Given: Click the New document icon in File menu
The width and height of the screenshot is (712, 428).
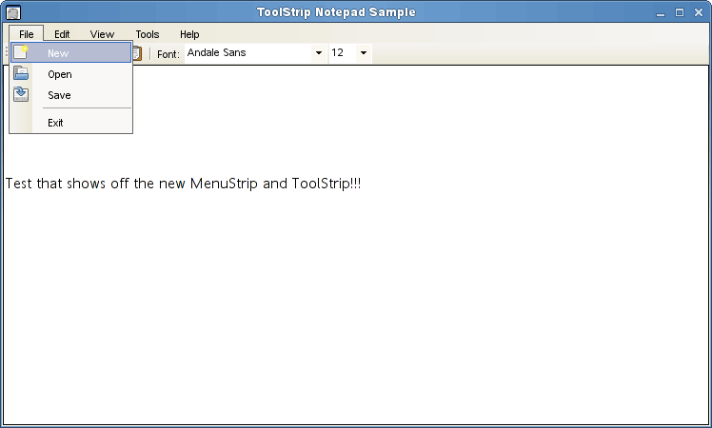Looking at the screenshot, I should 21,53.
